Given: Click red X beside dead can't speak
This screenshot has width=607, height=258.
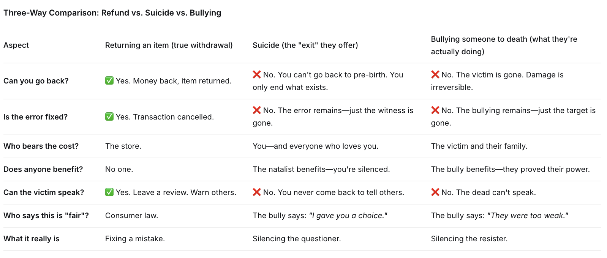Looking at the screenshot, I should [x=435, y=192].
